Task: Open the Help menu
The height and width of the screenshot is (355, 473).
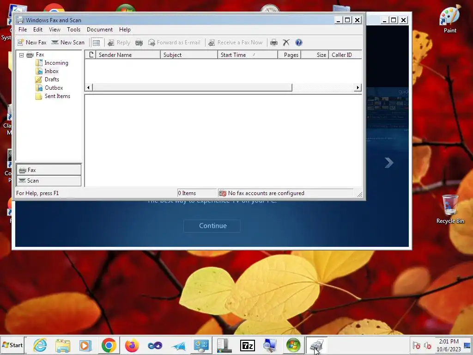Action: (125, 30)
